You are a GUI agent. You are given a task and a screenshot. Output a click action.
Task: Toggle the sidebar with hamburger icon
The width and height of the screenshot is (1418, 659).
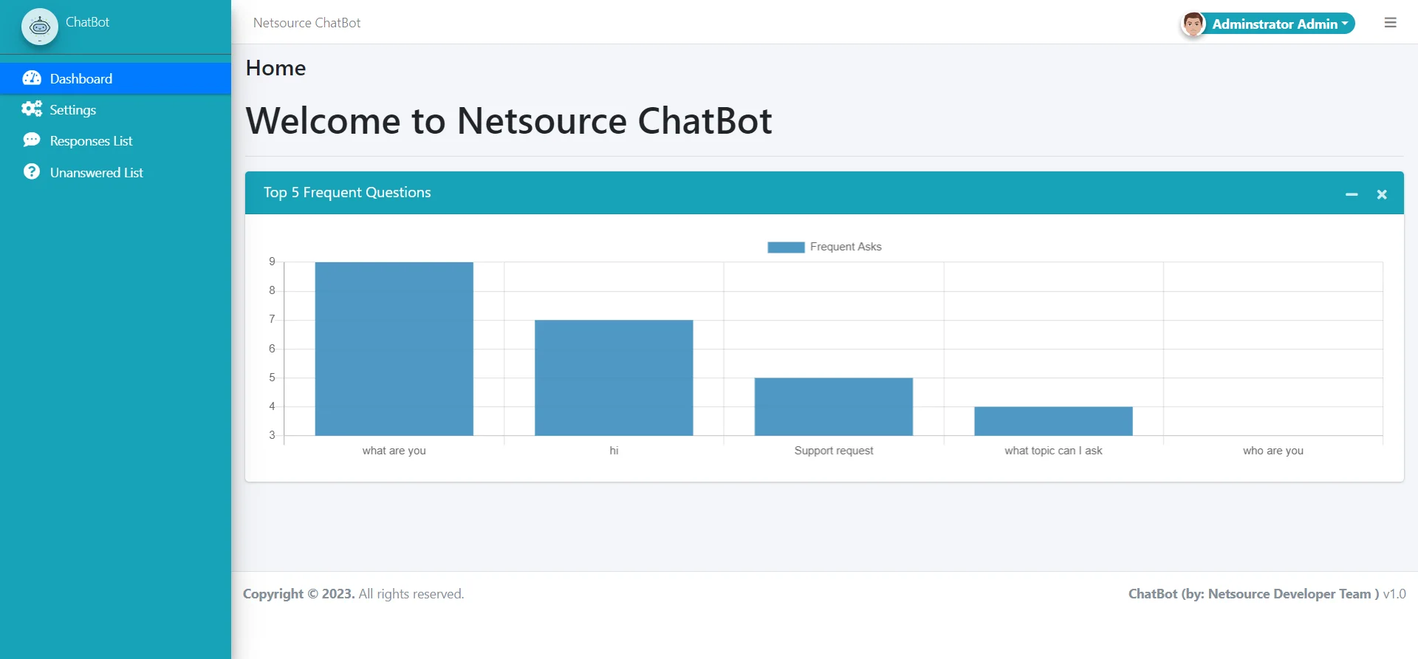tap(1390, 23)
